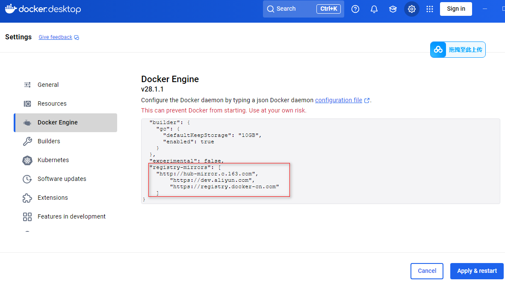Open the configuration file link

tap(339, 100)
